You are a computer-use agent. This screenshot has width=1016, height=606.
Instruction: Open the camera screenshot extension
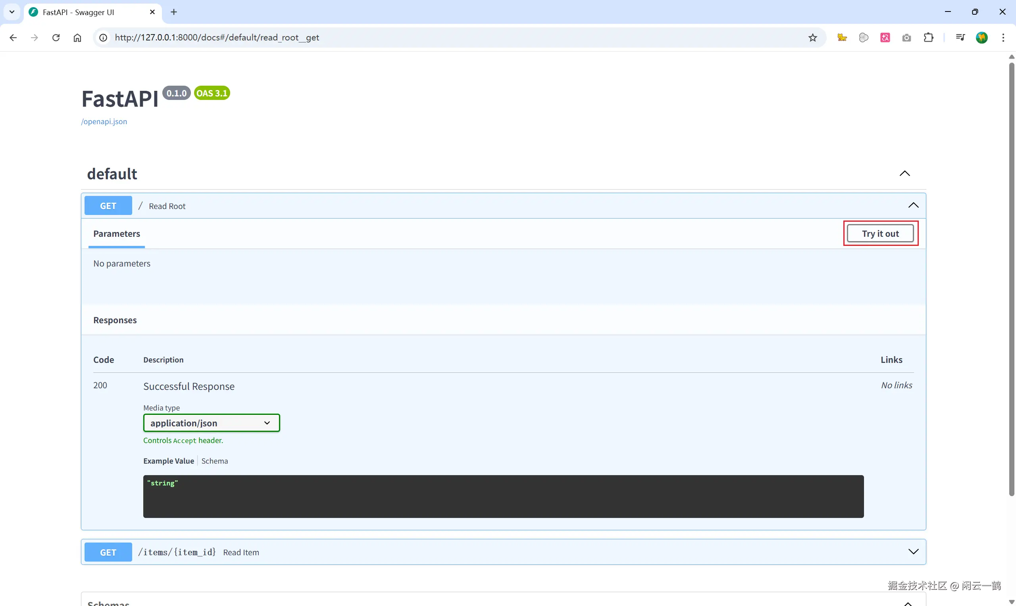point(906,38)
